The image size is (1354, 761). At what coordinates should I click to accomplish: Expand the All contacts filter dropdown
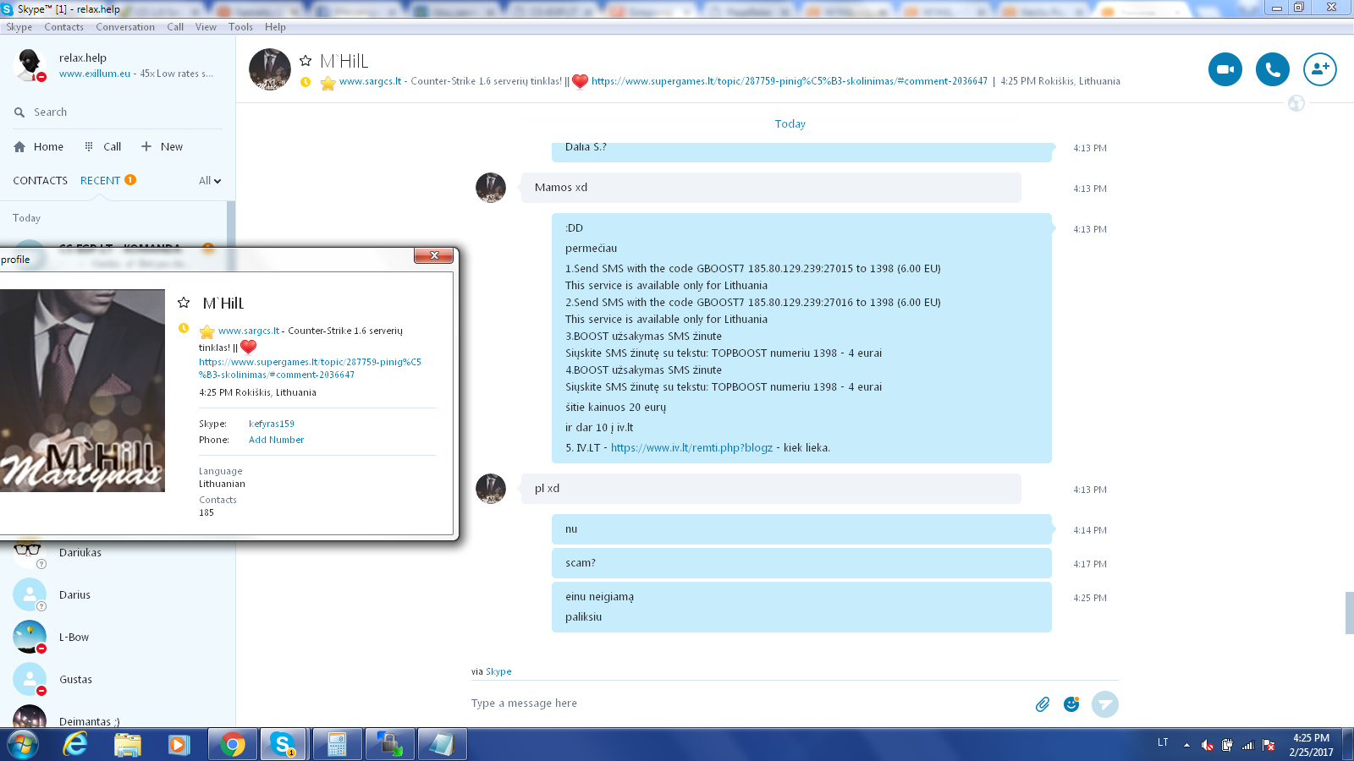point(210,180)
